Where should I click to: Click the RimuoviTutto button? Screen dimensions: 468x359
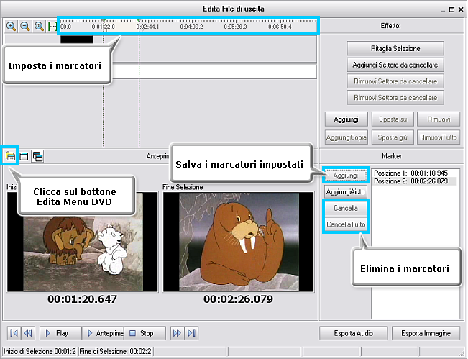coord(439,137)
